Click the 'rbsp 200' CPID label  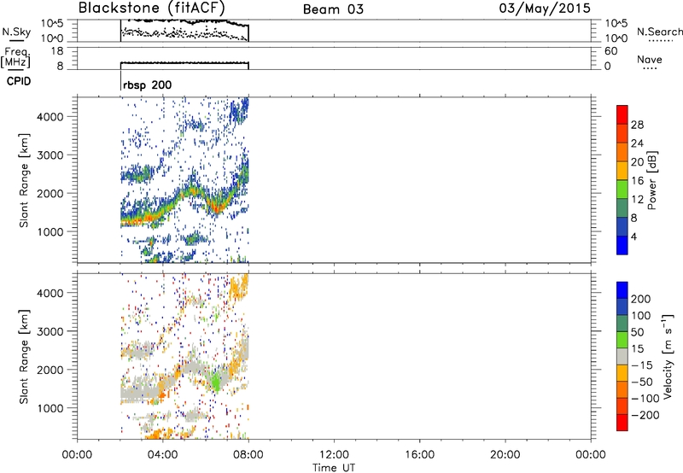click(x=147, y=85)
